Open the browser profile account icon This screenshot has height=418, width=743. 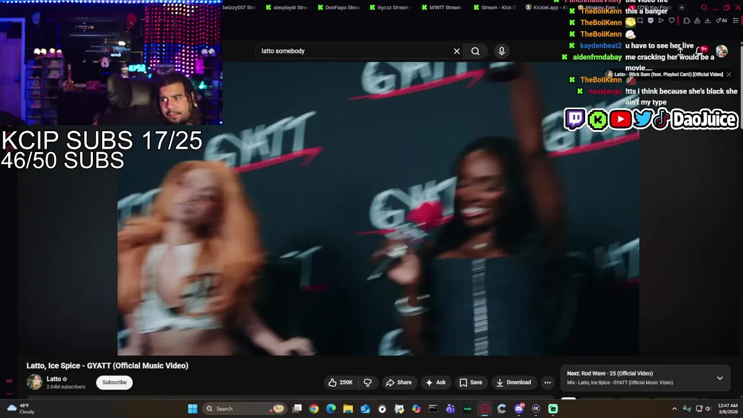click(x=697, y=20)
